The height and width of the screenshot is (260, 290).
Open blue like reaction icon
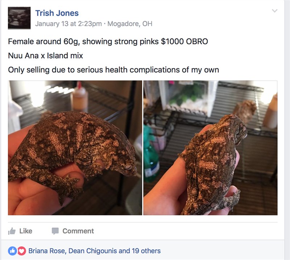pos(12,251)
